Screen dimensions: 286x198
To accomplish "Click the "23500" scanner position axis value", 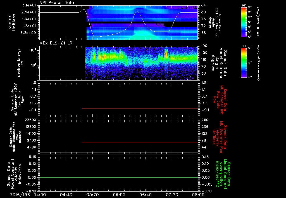I will point(30,120).
